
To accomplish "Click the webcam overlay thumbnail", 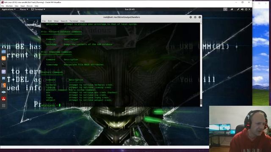I will (240, 129).
